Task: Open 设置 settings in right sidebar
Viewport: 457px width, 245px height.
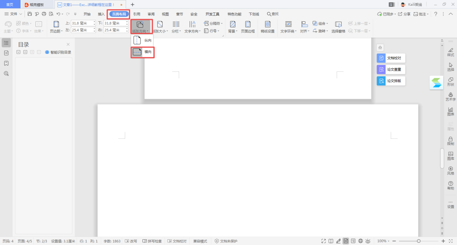Action: pyautogui.click(x=451, y=204)
